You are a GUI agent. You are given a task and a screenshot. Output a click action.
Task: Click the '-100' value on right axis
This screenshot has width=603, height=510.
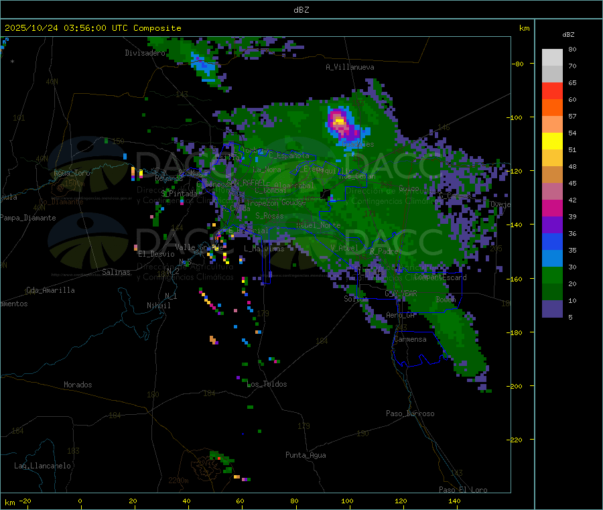coord(515,117)
